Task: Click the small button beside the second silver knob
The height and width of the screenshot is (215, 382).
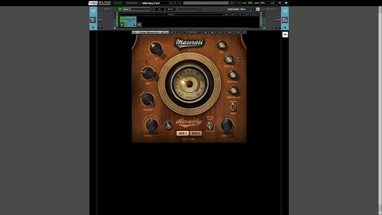Action: (238, 59)
